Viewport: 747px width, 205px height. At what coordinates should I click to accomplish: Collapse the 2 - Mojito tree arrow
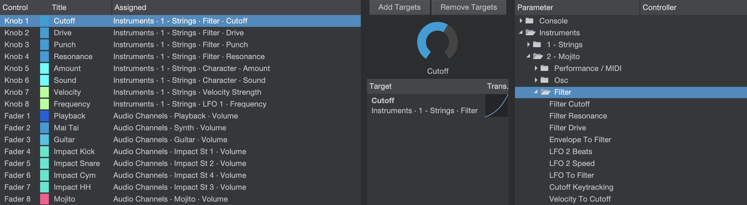(528, 56)
